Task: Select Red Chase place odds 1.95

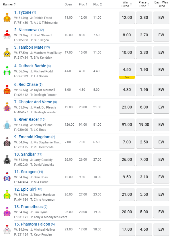Action: (144, 90)
